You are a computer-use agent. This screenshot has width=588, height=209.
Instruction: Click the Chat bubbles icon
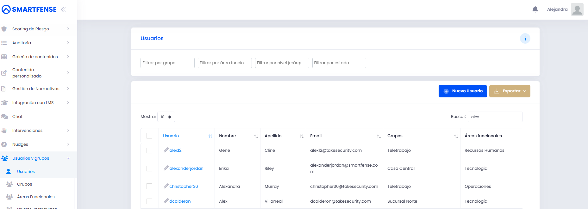(x=4, y=117)
